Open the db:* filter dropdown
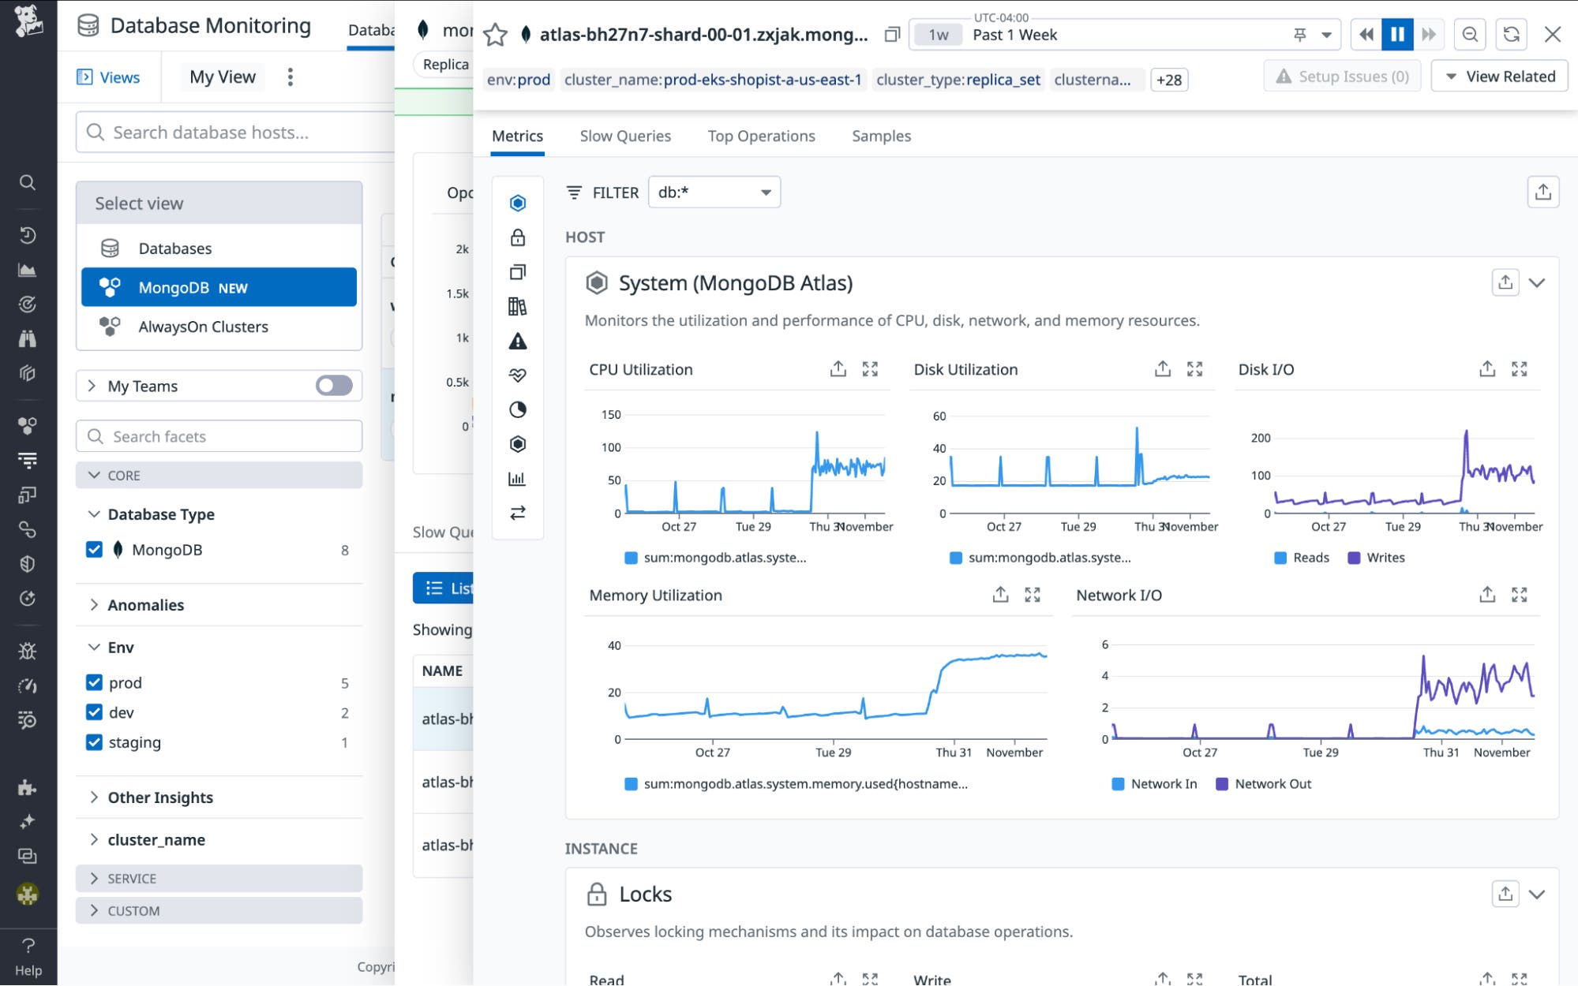1578x986 pixels. [713, 192]
